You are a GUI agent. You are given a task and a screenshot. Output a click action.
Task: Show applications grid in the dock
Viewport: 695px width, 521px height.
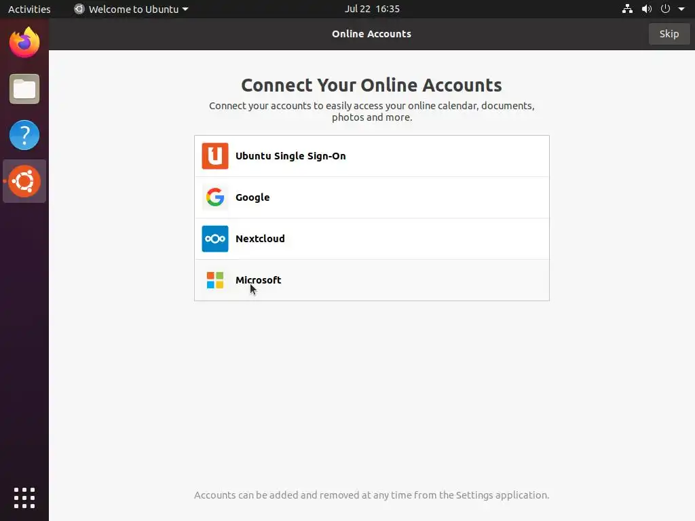(24, 498)
